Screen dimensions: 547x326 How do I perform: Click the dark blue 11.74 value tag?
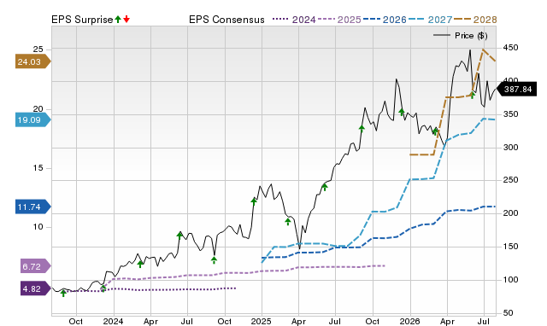(x=32, y=207)
